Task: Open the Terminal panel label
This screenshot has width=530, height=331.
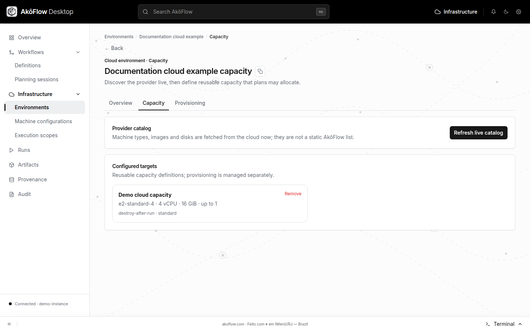Action: click(x=504, y=324)
